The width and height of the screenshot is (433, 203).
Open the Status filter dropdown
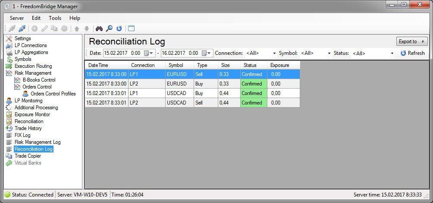point(373,53)
